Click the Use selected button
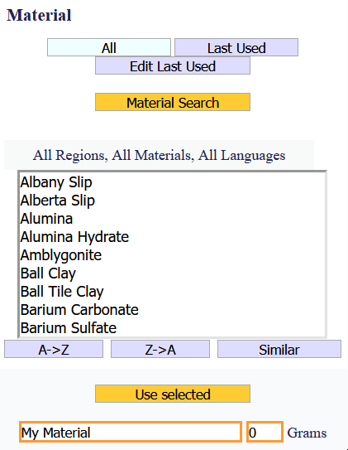 (x=173, y=394)
